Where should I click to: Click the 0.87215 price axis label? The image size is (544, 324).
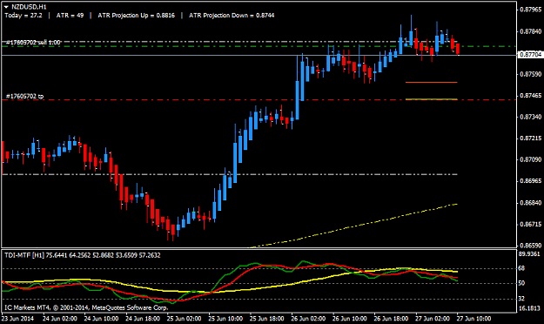coord(530,138)
